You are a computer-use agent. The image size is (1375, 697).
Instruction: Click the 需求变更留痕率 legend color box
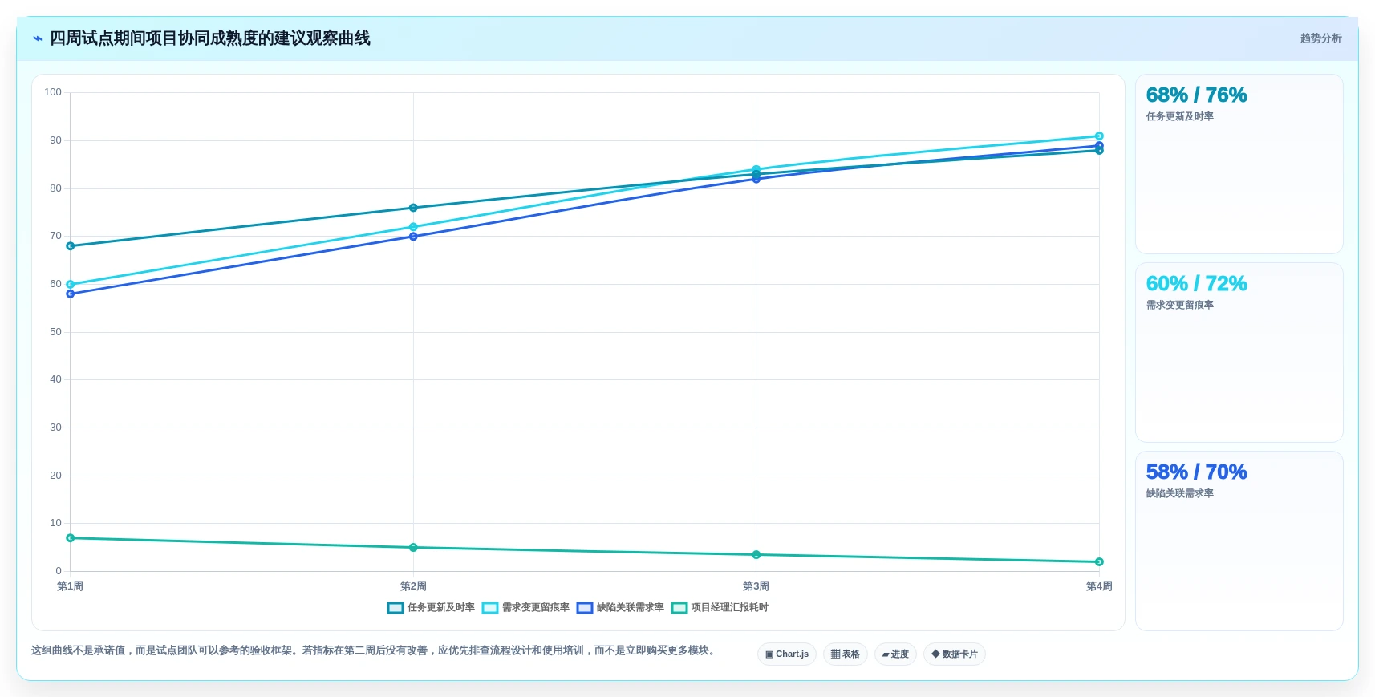490,608
